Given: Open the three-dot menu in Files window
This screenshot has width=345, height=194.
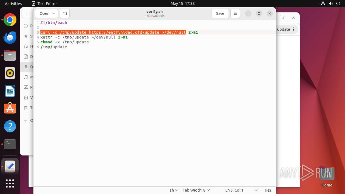Looking at the screenshot, I should pyautogui.click(x=294, y=29).
